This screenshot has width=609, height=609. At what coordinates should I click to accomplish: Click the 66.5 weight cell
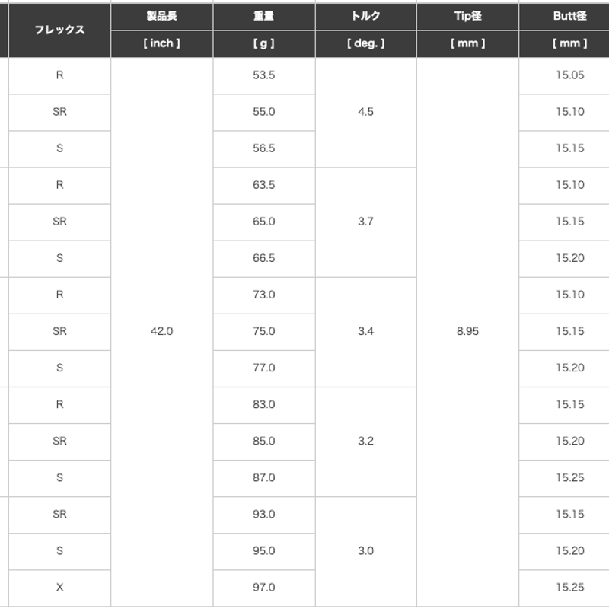[x=263, y=259]
